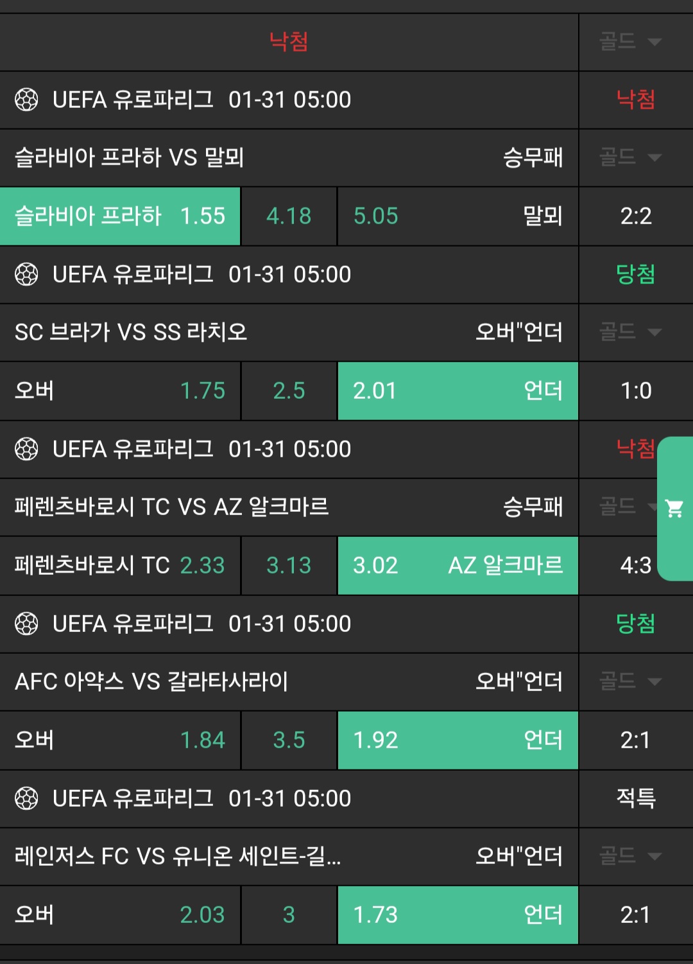
Task: Select the AZ 알크마르 3.02 win option
Action: point(458,565)
